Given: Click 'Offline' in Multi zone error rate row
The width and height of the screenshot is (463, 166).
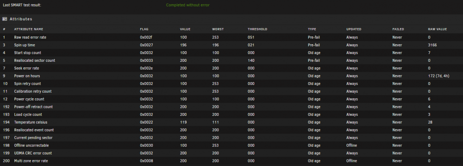Looking at the screenshot, I should [352, 161].
